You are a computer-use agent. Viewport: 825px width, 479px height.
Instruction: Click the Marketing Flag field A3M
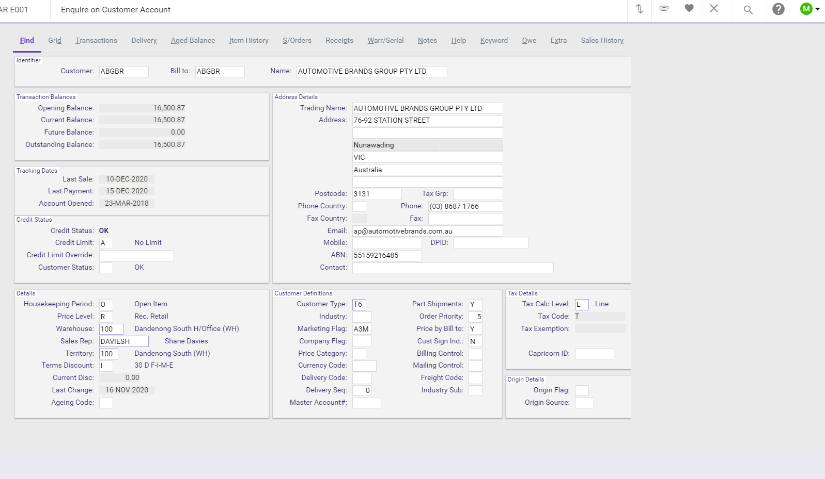pyautogui.click(x=362, y=329)
